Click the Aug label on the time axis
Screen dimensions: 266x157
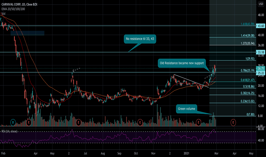point(103,153)
